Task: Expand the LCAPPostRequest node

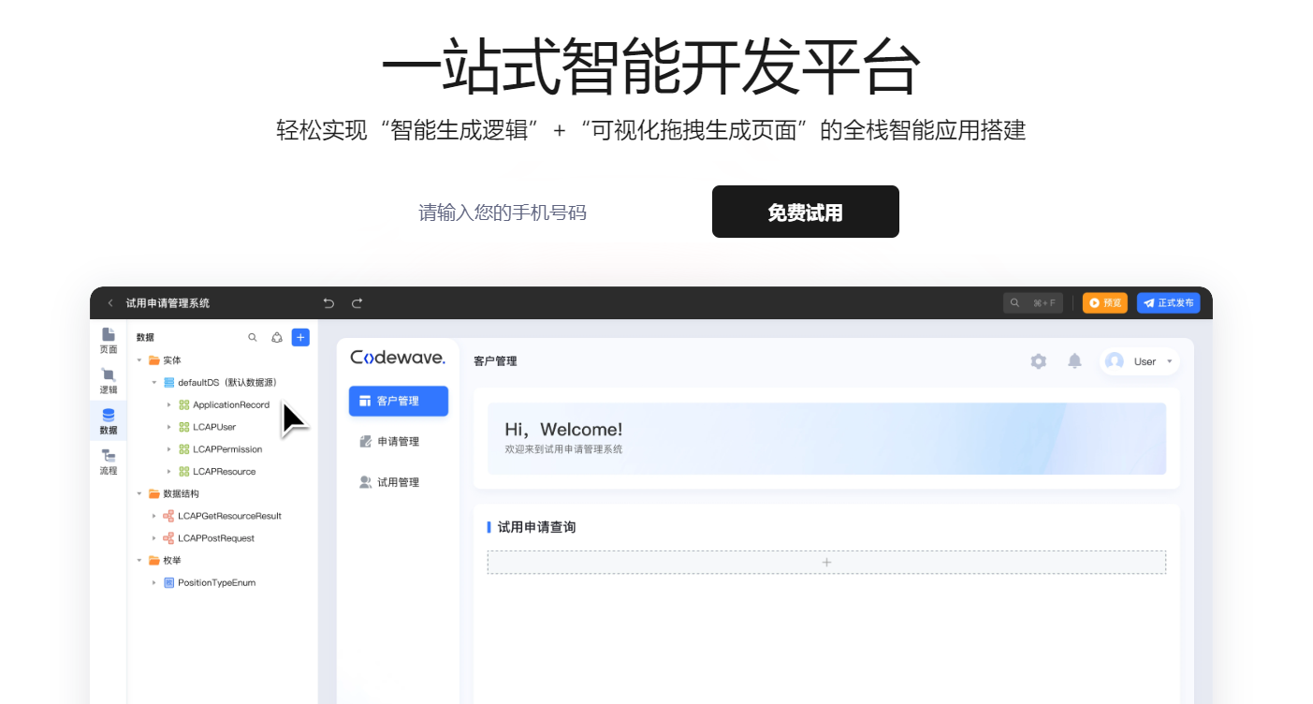Action: coord(154,538)
